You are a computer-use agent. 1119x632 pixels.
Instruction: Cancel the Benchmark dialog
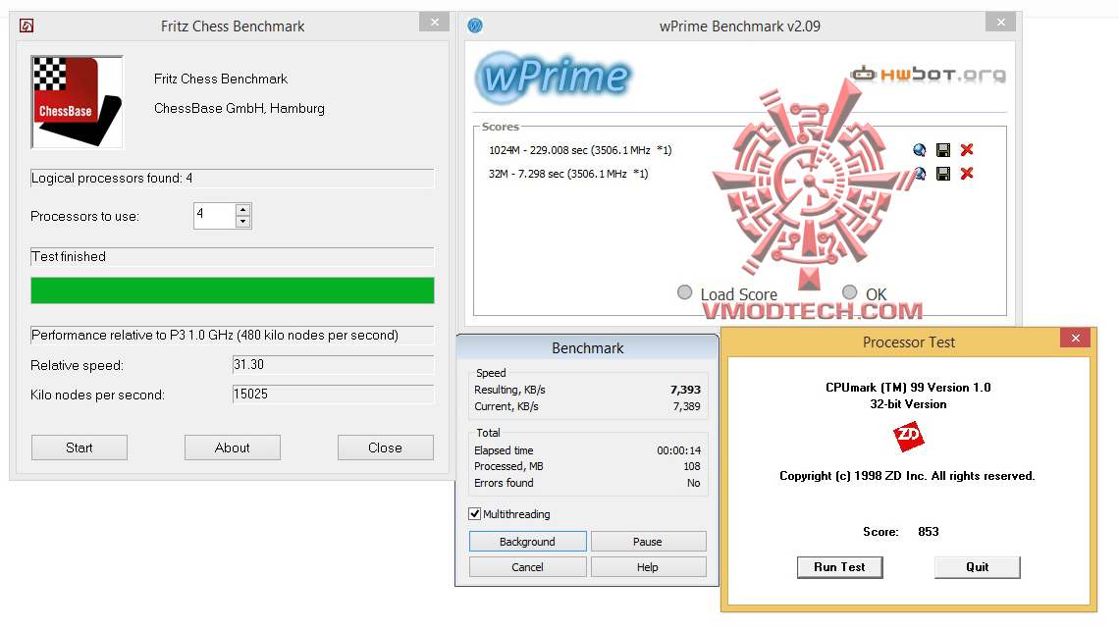(x=527, y=567)
